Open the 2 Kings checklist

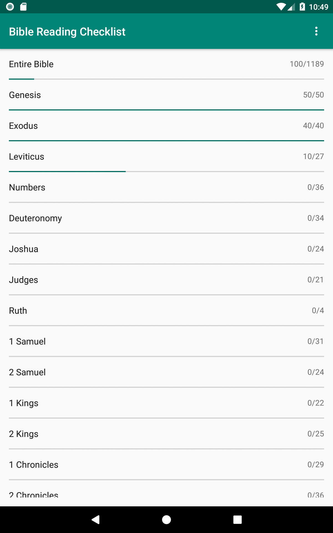pyautogui.click(x=167, y=434)
